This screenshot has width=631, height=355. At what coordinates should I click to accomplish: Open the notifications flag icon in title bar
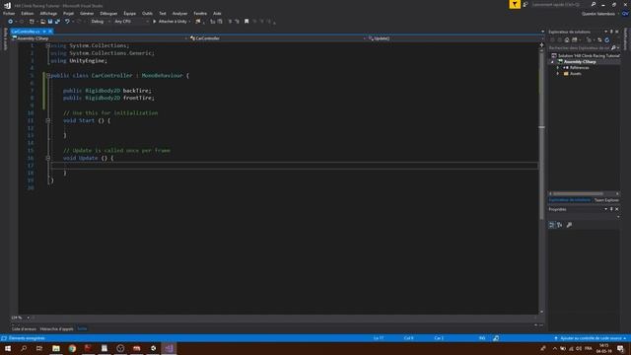pyautogui.click(x=515, y=4)
